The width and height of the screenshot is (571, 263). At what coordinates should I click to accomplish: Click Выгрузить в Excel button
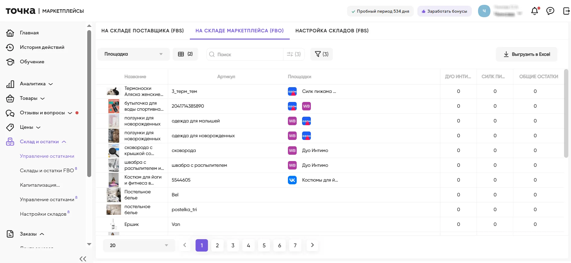527,54
